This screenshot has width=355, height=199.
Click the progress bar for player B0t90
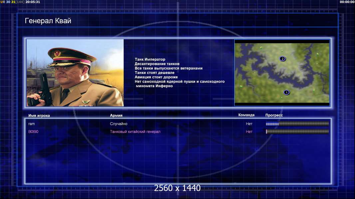click(297, 131)
